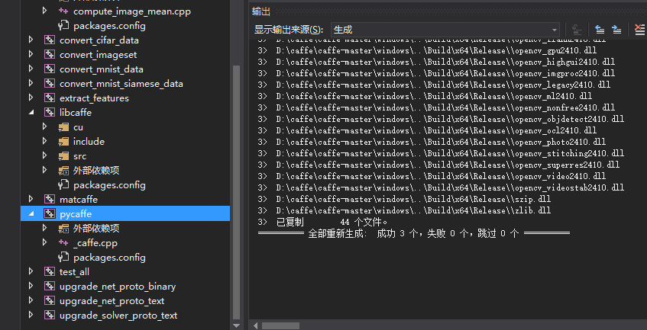Expand the convert_imageset project node
The width and height of the screenshot is (647, 330).
coord(31,54)
